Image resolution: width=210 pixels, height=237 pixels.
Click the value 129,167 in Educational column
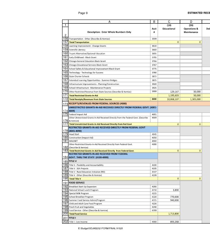pos(175,91)
